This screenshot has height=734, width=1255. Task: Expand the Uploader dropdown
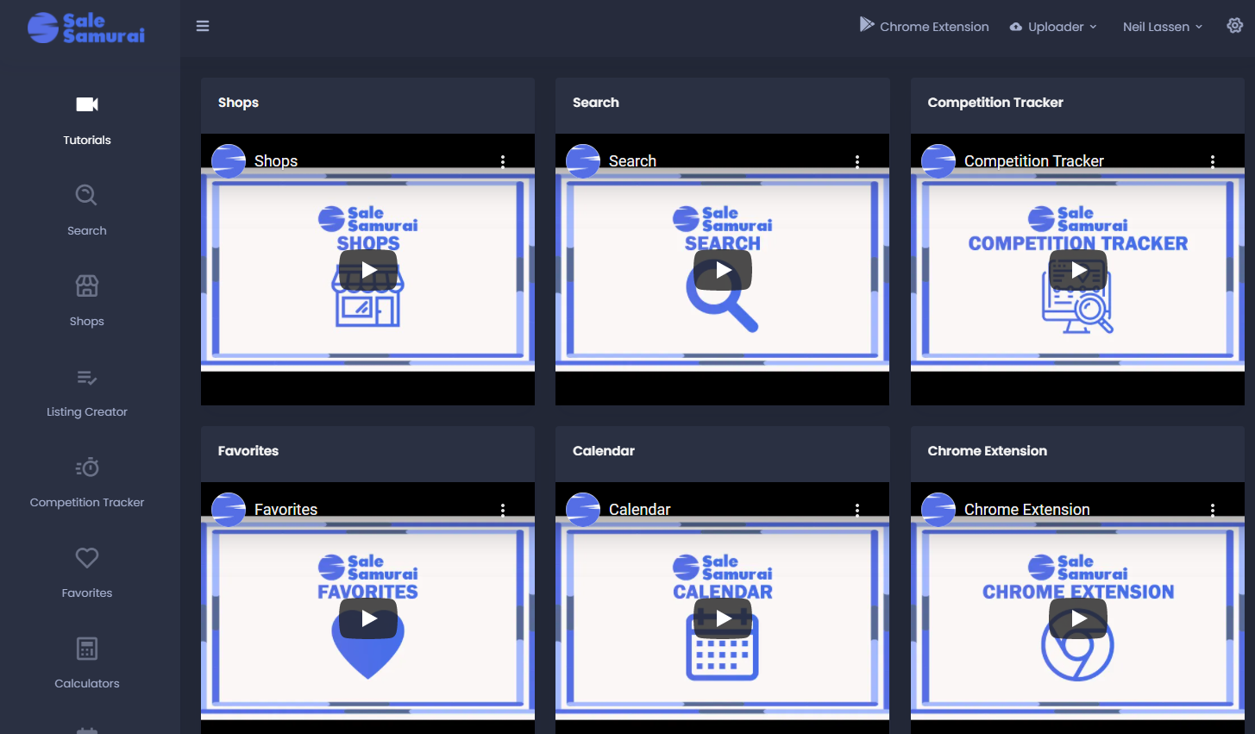(x=1054, y=27)
